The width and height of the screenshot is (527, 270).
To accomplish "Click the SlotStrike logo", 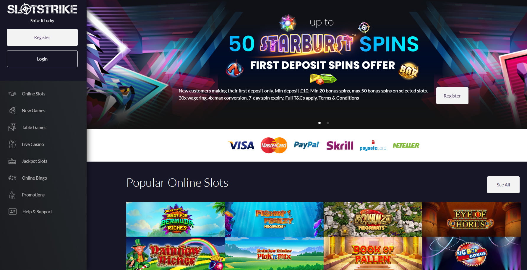I will click(42, 9).
